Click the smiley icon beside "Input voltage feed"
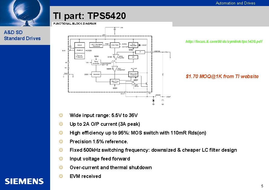The image size is (269, 190). click(61, 159)
